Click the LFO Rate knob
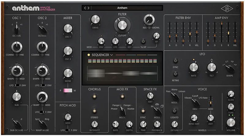Viewport: 245px width, 136px height. click(194, 67)
